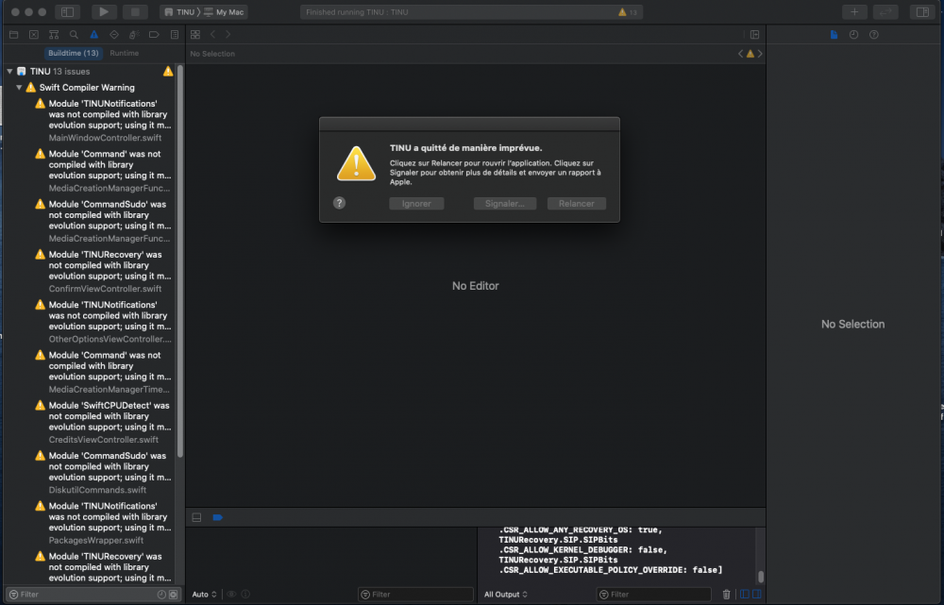Click the Run (play) button in Xcode toolbar
The height and width of the screenshot is (605, 944).
click(104, 12)
